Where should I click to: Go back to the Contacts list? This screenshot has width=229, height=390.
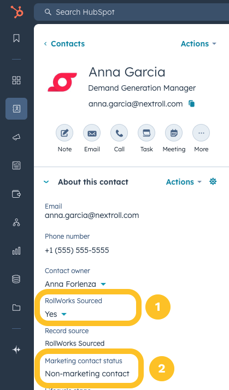point(64,44)
